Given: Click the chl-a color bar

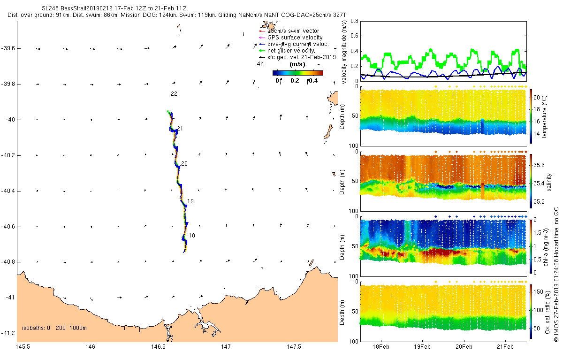Looking at the screenshot, I should (x=532, y=246).
